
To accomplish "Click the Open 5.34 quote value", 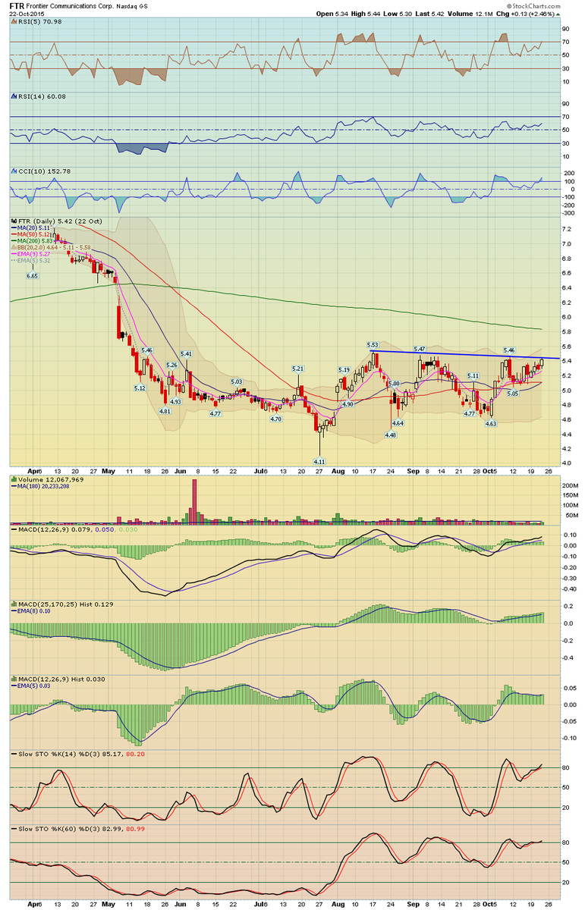I will click(332, 14).
